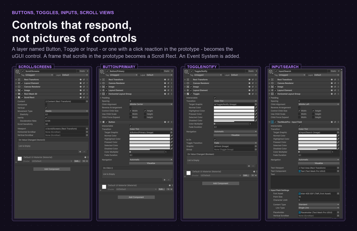Open presets for Layout Element in Toggle/Notify
This screenshot has height=231, width=357.
(x=253, y=90)
